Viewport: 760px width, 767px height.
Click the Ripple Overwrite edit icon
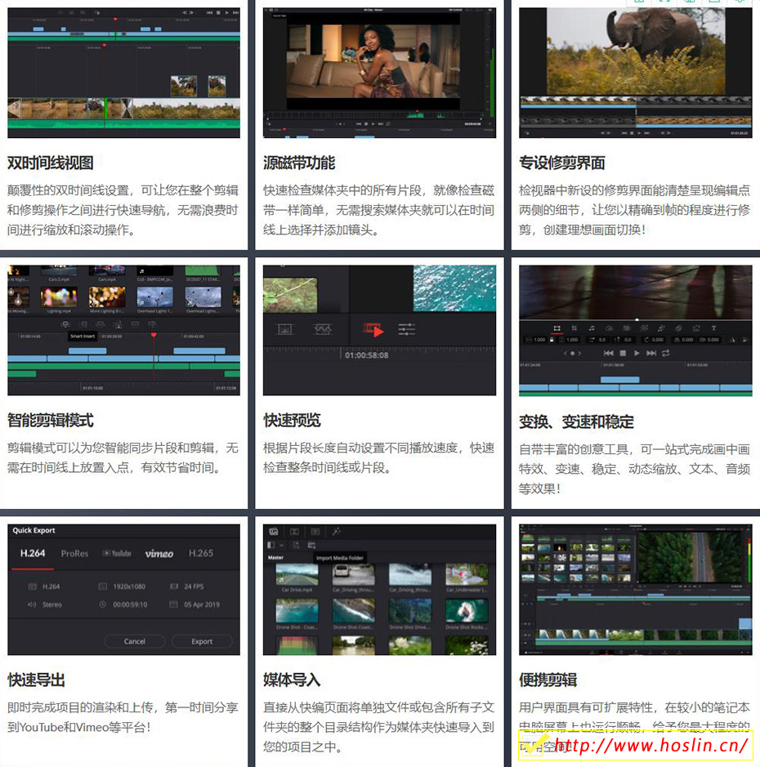point(101,324)
